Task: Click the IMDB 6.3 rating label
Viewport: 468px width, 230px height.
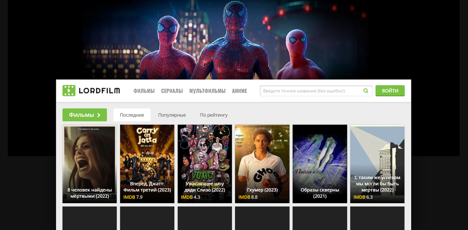Action: [x=363, y=197]
